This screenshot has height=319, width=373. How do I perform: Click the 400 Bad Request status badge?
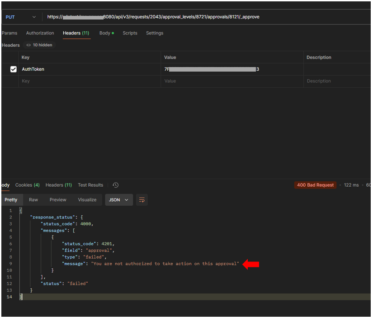(x=315, y=185)
